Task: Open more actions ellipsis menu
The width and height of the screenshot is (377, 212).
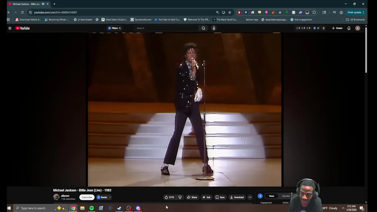Action: tap(250, 197)
